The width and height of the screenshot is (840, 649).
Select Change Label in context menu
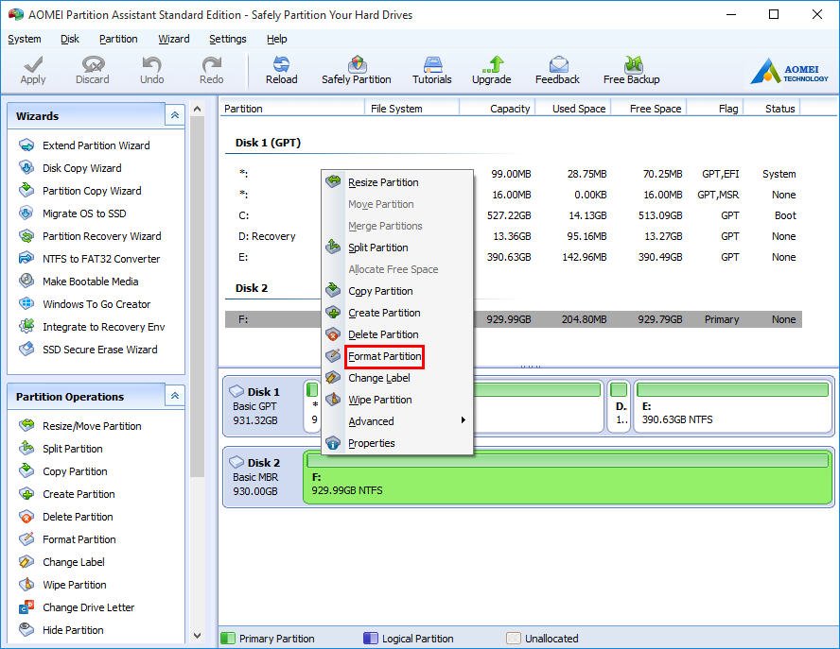tap(397, 378)
